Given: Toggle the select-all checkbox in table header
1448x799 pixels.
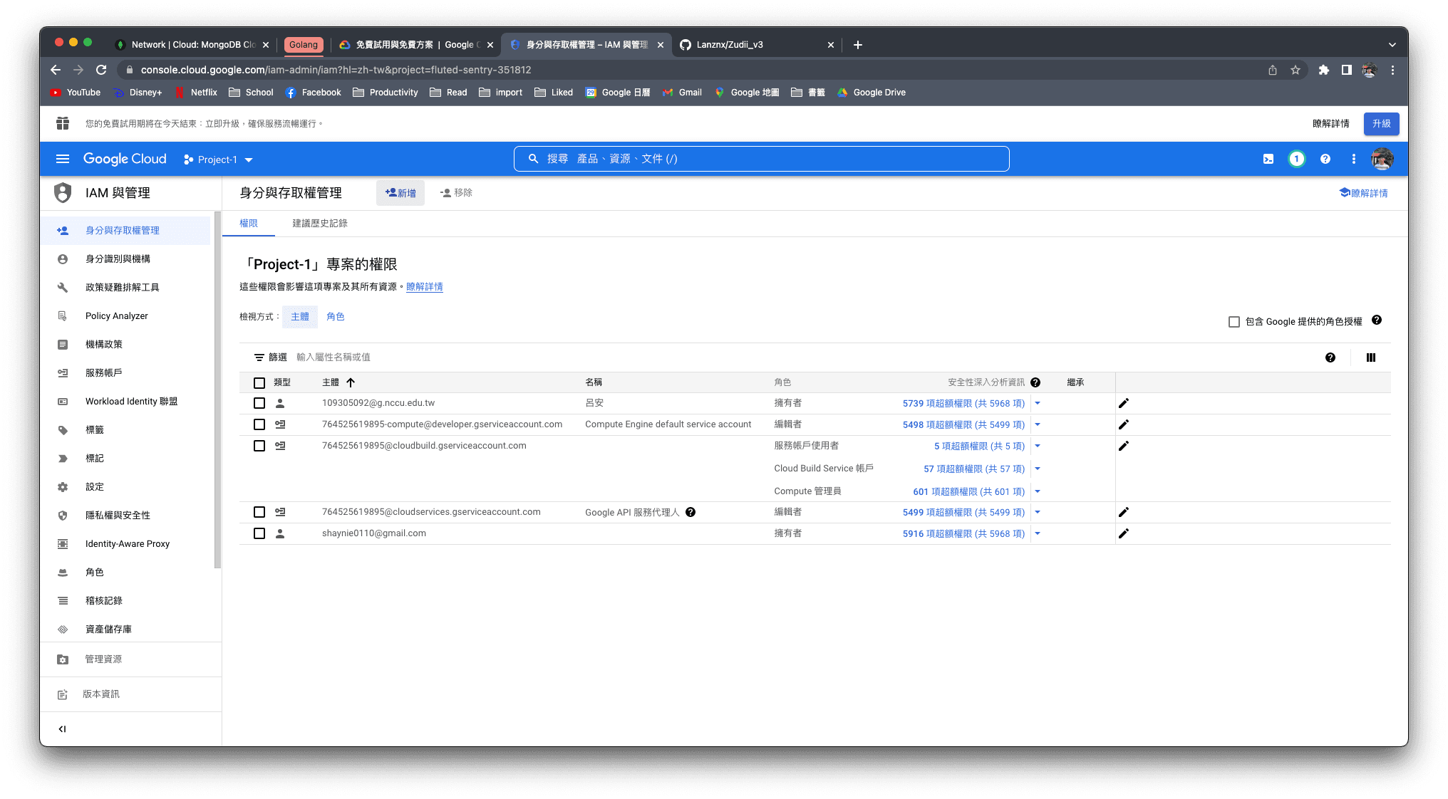Looking at the screenshot, I should [x=259, y=383].
